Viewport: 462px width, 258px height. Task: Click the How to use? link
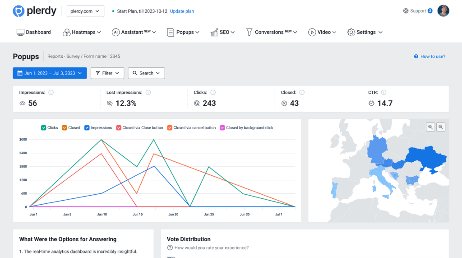(433, 56)
